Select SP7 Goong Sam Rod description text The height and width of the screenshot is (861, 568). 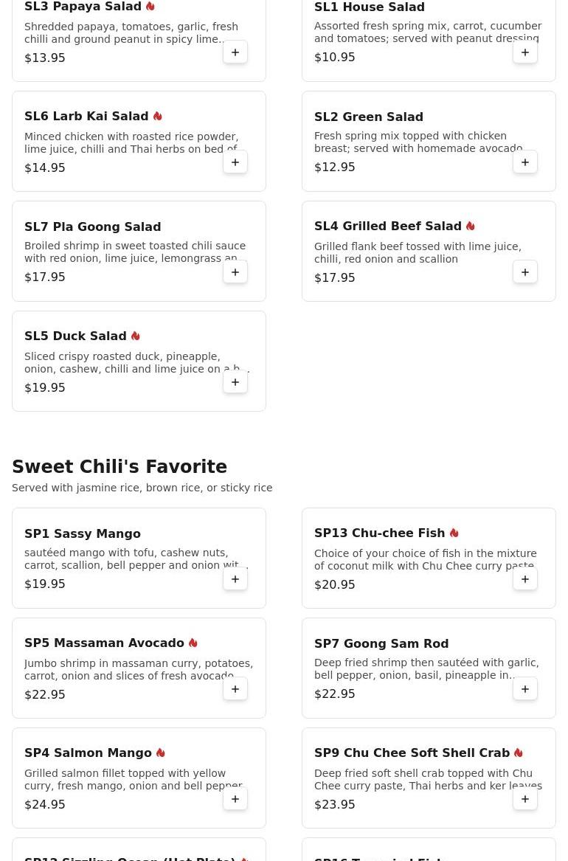[426, 669]
